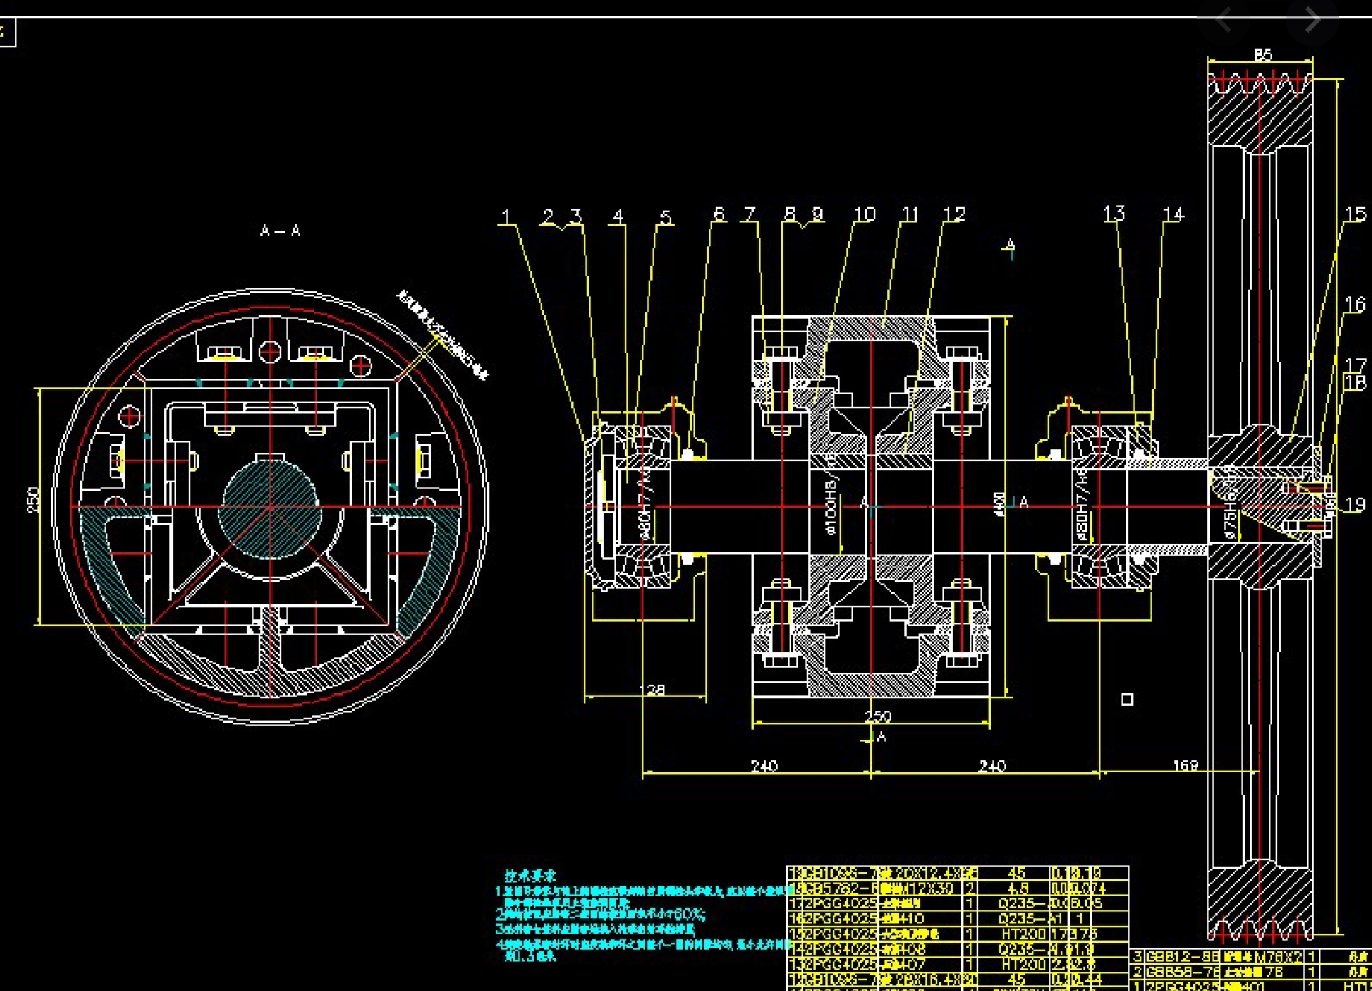Click the previous image arrow

(x=1223, y=20)
